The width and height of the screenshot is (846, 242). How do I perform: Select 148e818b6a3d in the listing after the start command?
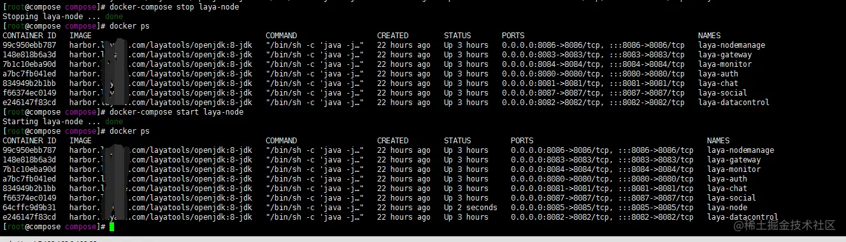[x=29, y=160]
